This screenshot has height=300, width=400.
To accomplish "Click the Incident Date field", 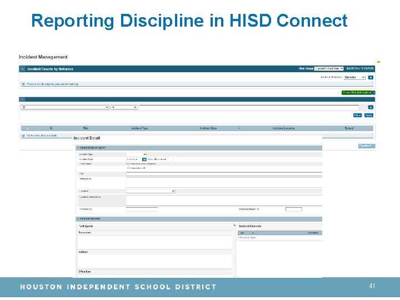I will pos(134,159).
